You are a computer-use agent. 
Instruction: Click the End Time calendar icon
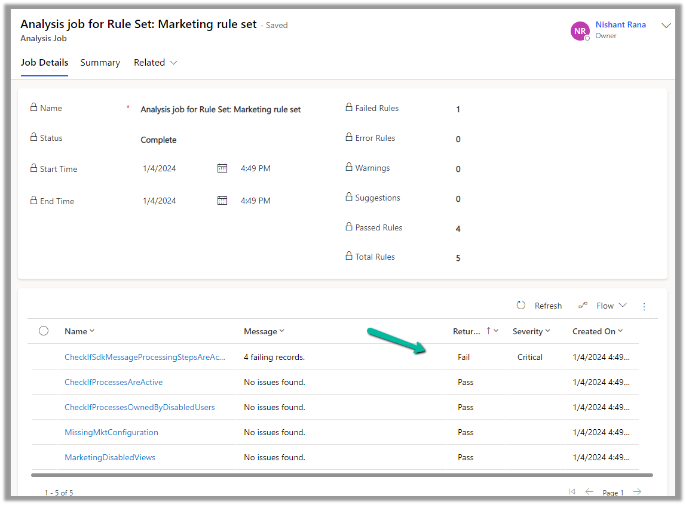[222, 201]
